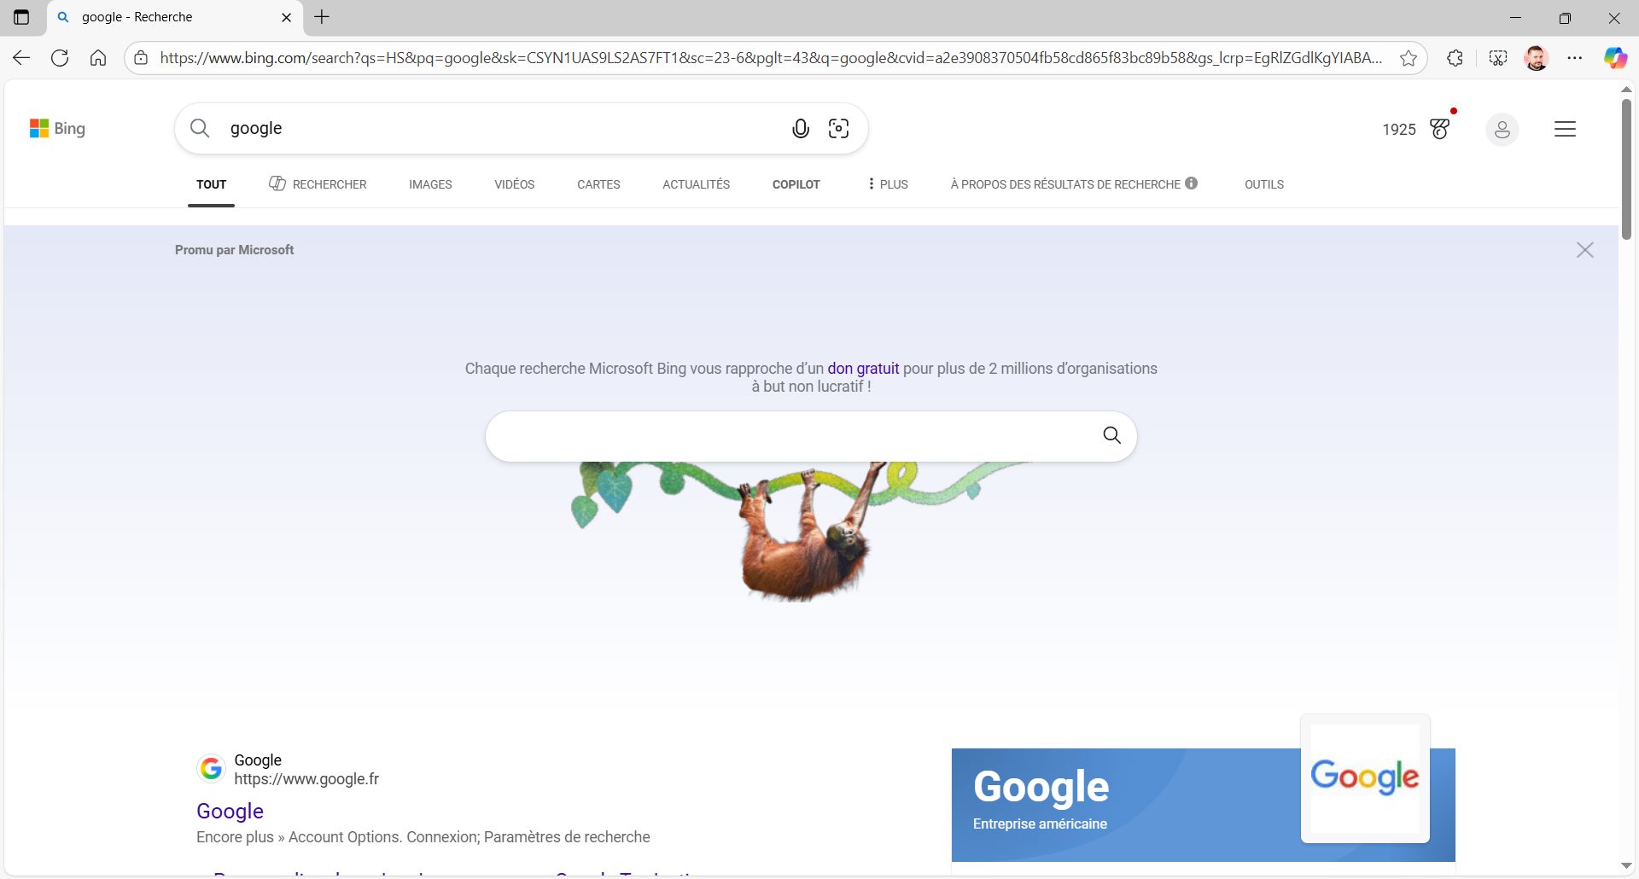Activate voice search with the microphone icon

[x=800, y=128]
